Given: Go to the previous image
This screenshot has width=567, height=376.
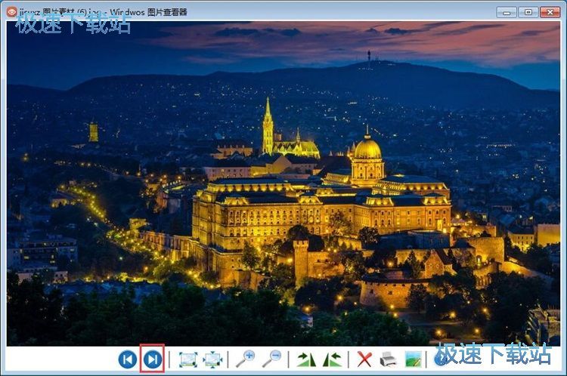Looking at the screenshot, I should (127, 359).
